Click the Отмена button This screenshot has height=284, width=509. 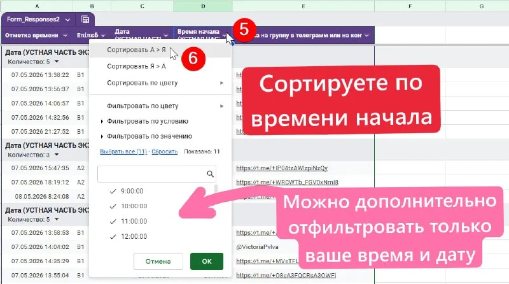(x=158, y=261)
